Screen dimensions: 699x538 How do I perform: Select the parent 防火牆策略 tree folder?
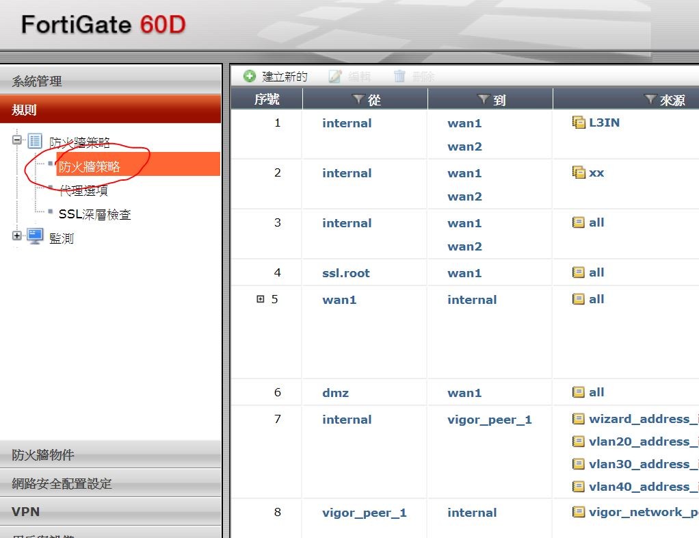(x=79, y=143)
